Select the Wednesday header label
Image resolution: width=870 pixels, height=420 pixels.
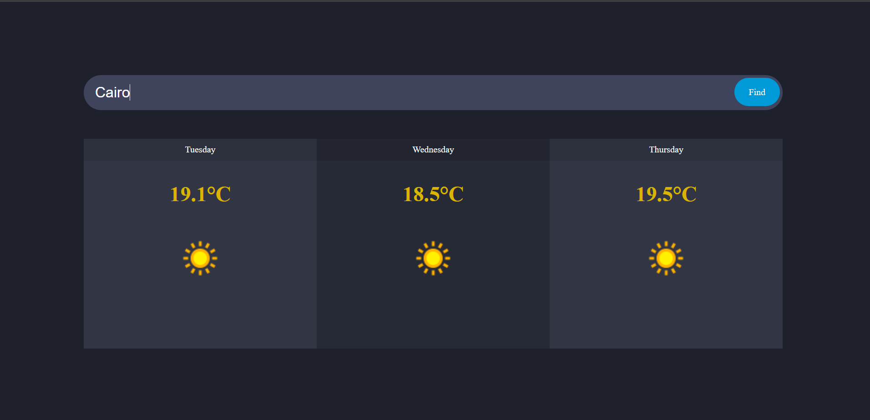click(433, 149)
